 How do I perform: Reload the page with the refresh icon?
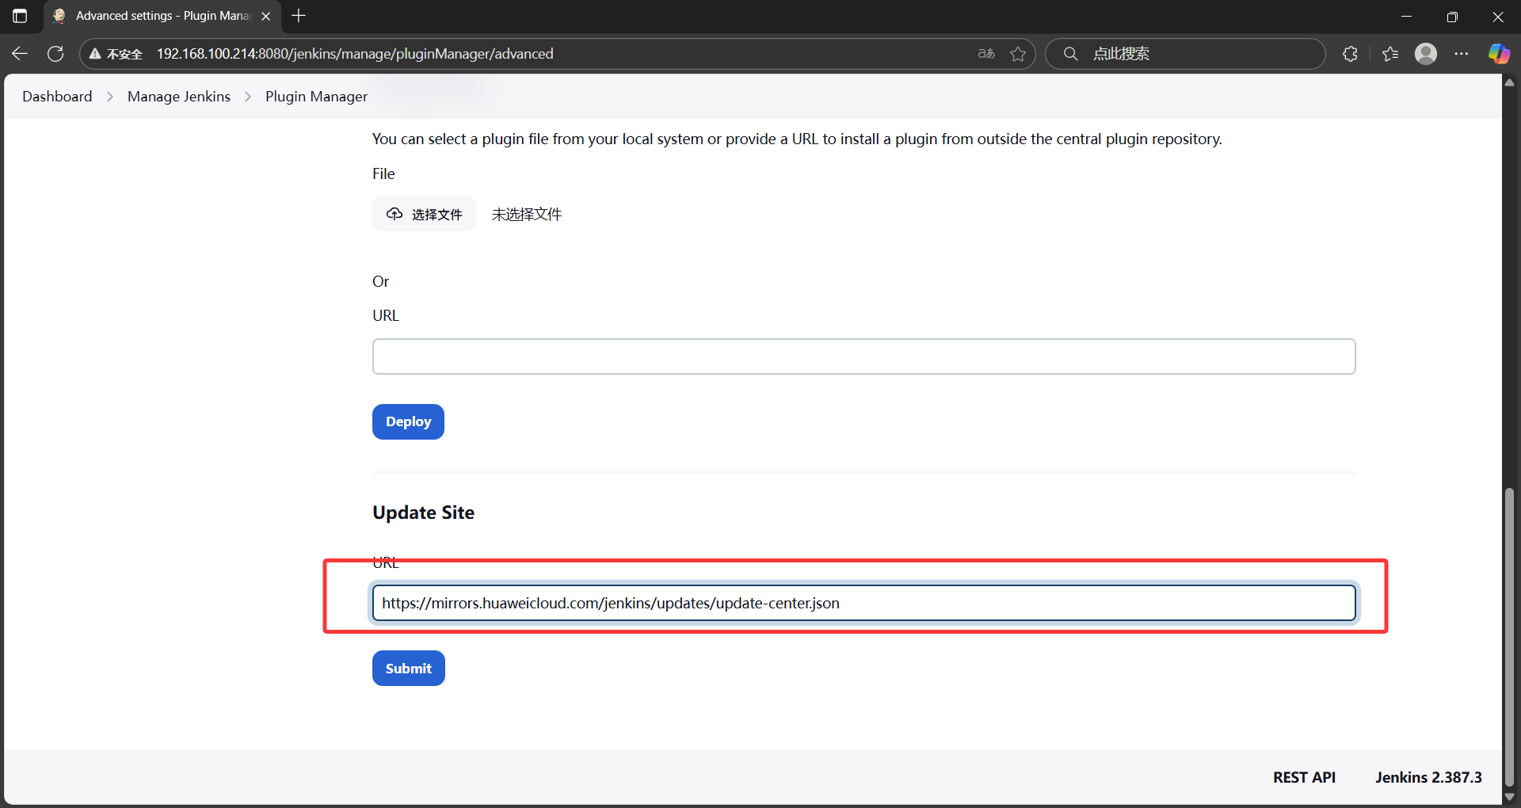point(55,54)
